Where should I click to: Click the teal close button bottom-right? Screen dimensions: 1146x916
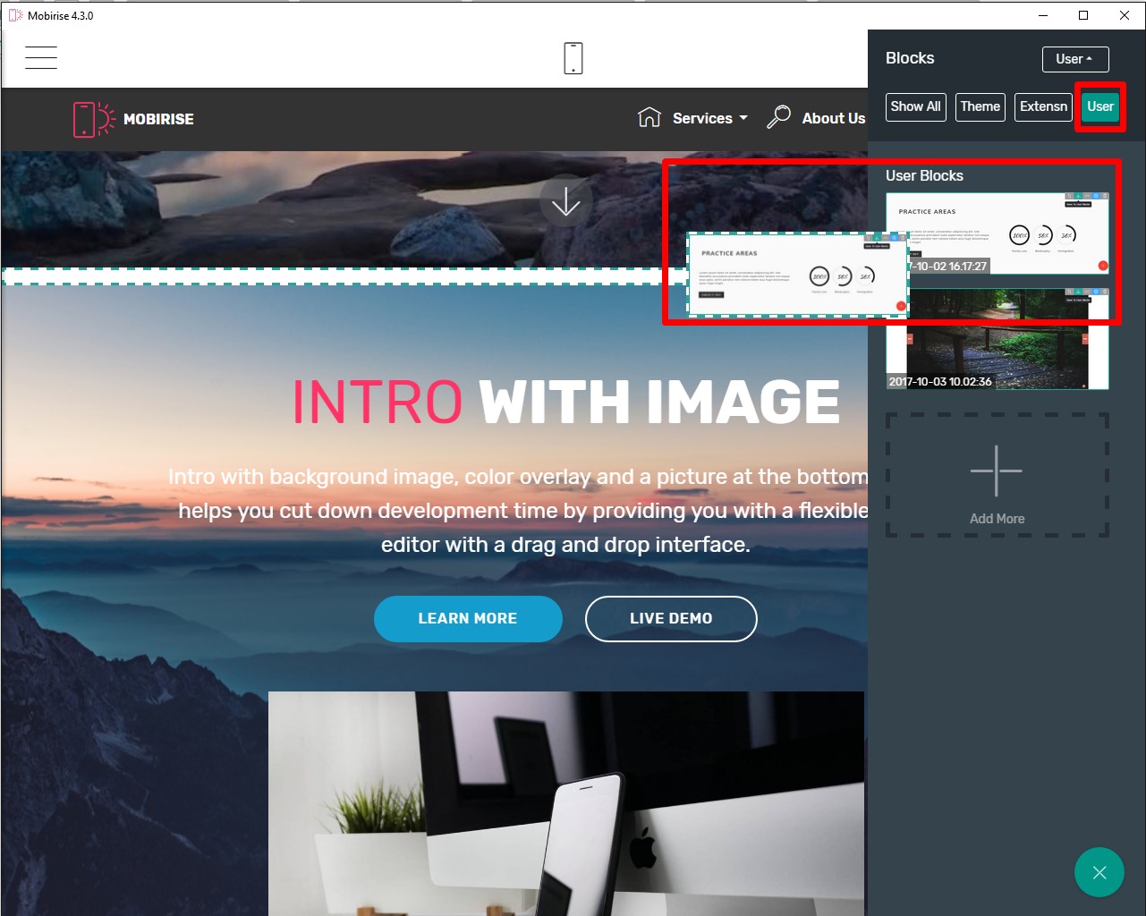tap(1099, 872)
